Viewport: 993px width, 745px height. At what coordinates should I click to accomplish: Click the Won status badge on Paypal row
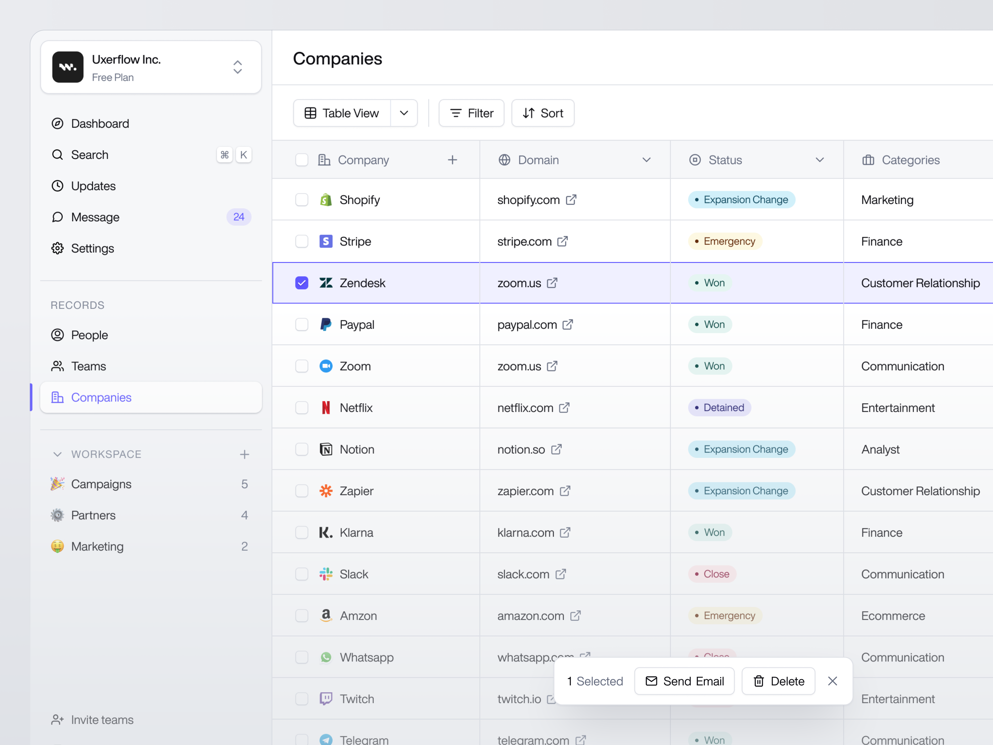coord(709,324)
